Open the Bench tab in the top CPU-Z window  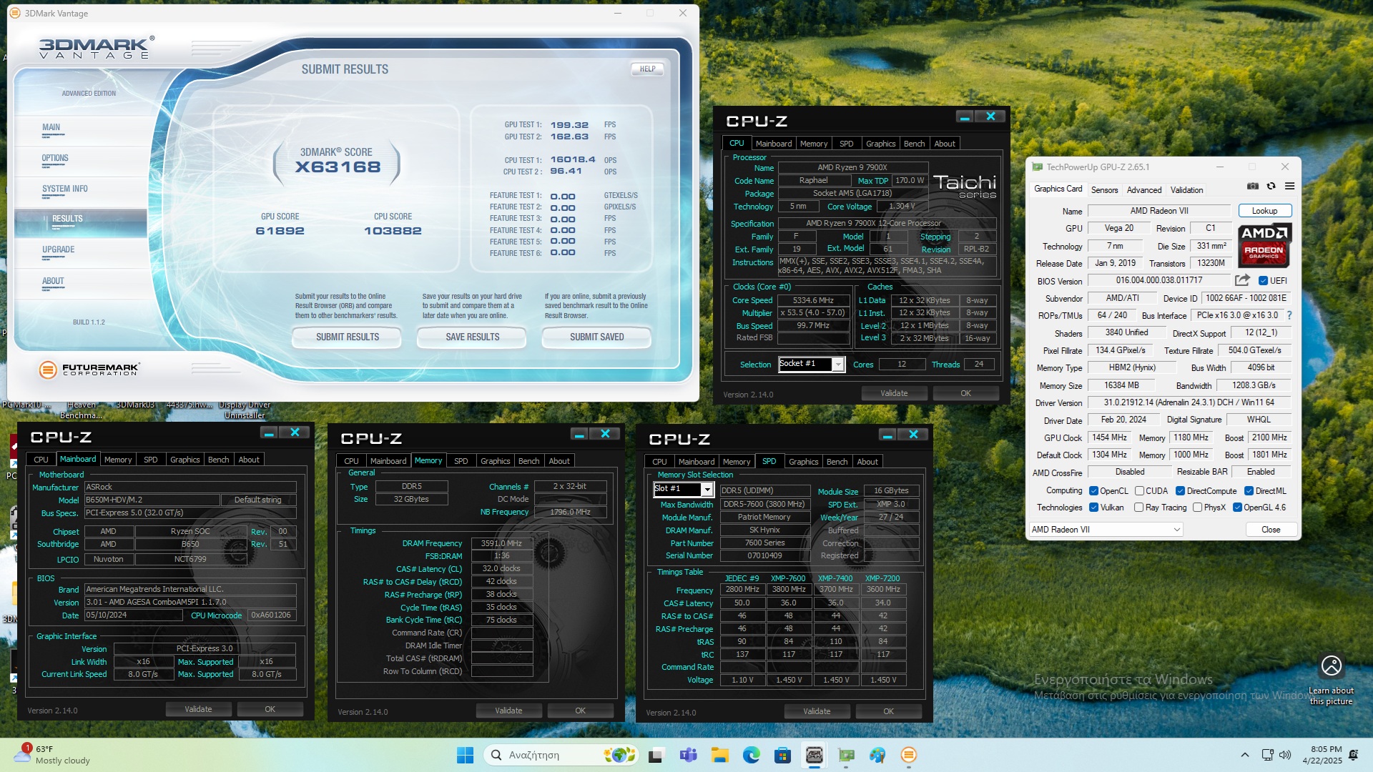[914, 144]
